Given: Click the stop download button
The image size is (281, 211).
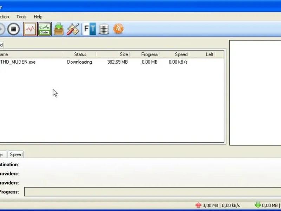Looking at the screenshot, I should pos(13,29).
